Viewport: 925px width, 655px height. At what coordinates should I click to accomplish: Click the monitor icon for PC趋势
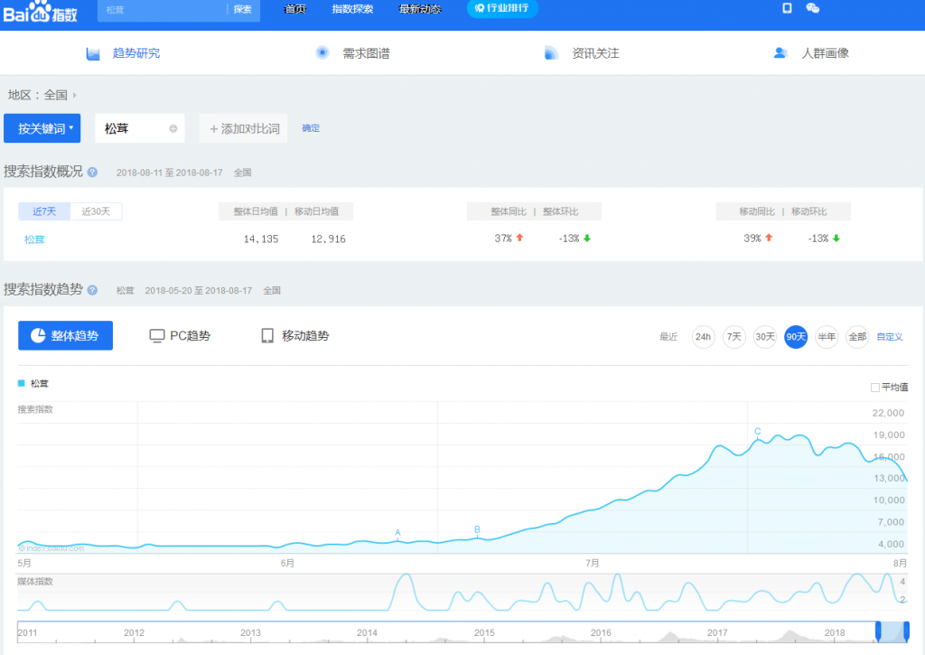pos(157,336)
